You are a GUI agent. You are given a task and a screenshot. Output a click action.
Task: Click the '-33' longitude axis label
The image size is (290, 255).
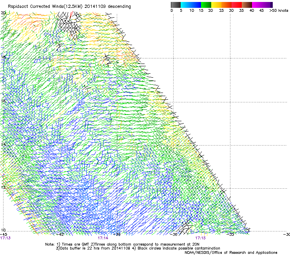(x=230, y=234)
